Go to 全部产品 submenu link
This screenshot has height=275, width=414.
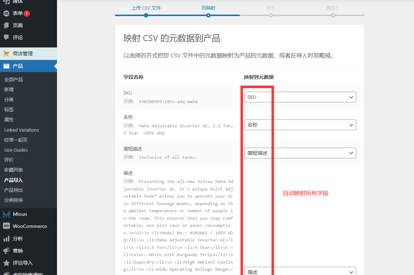14,80
